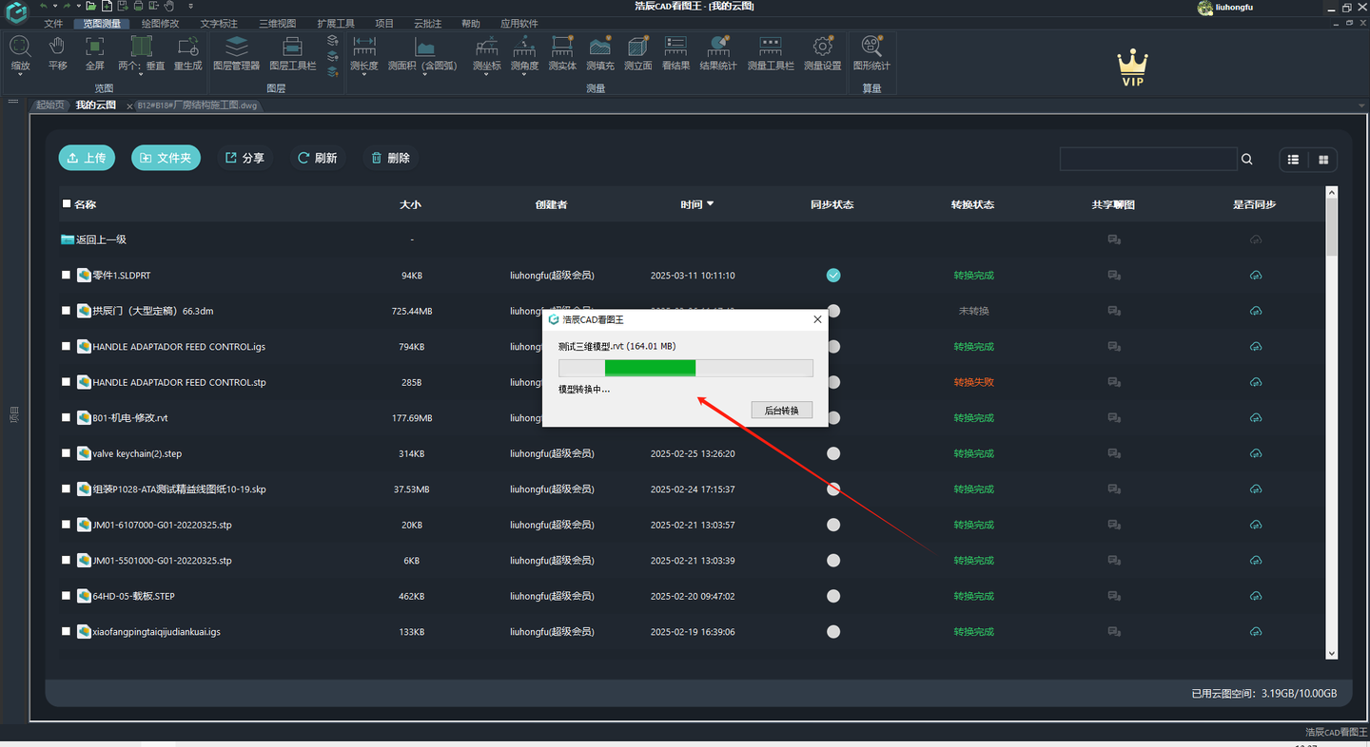The width and height of the screenshot is (1370, 747).
Task: Click the 刷新 refresh button
Action: 318,158
